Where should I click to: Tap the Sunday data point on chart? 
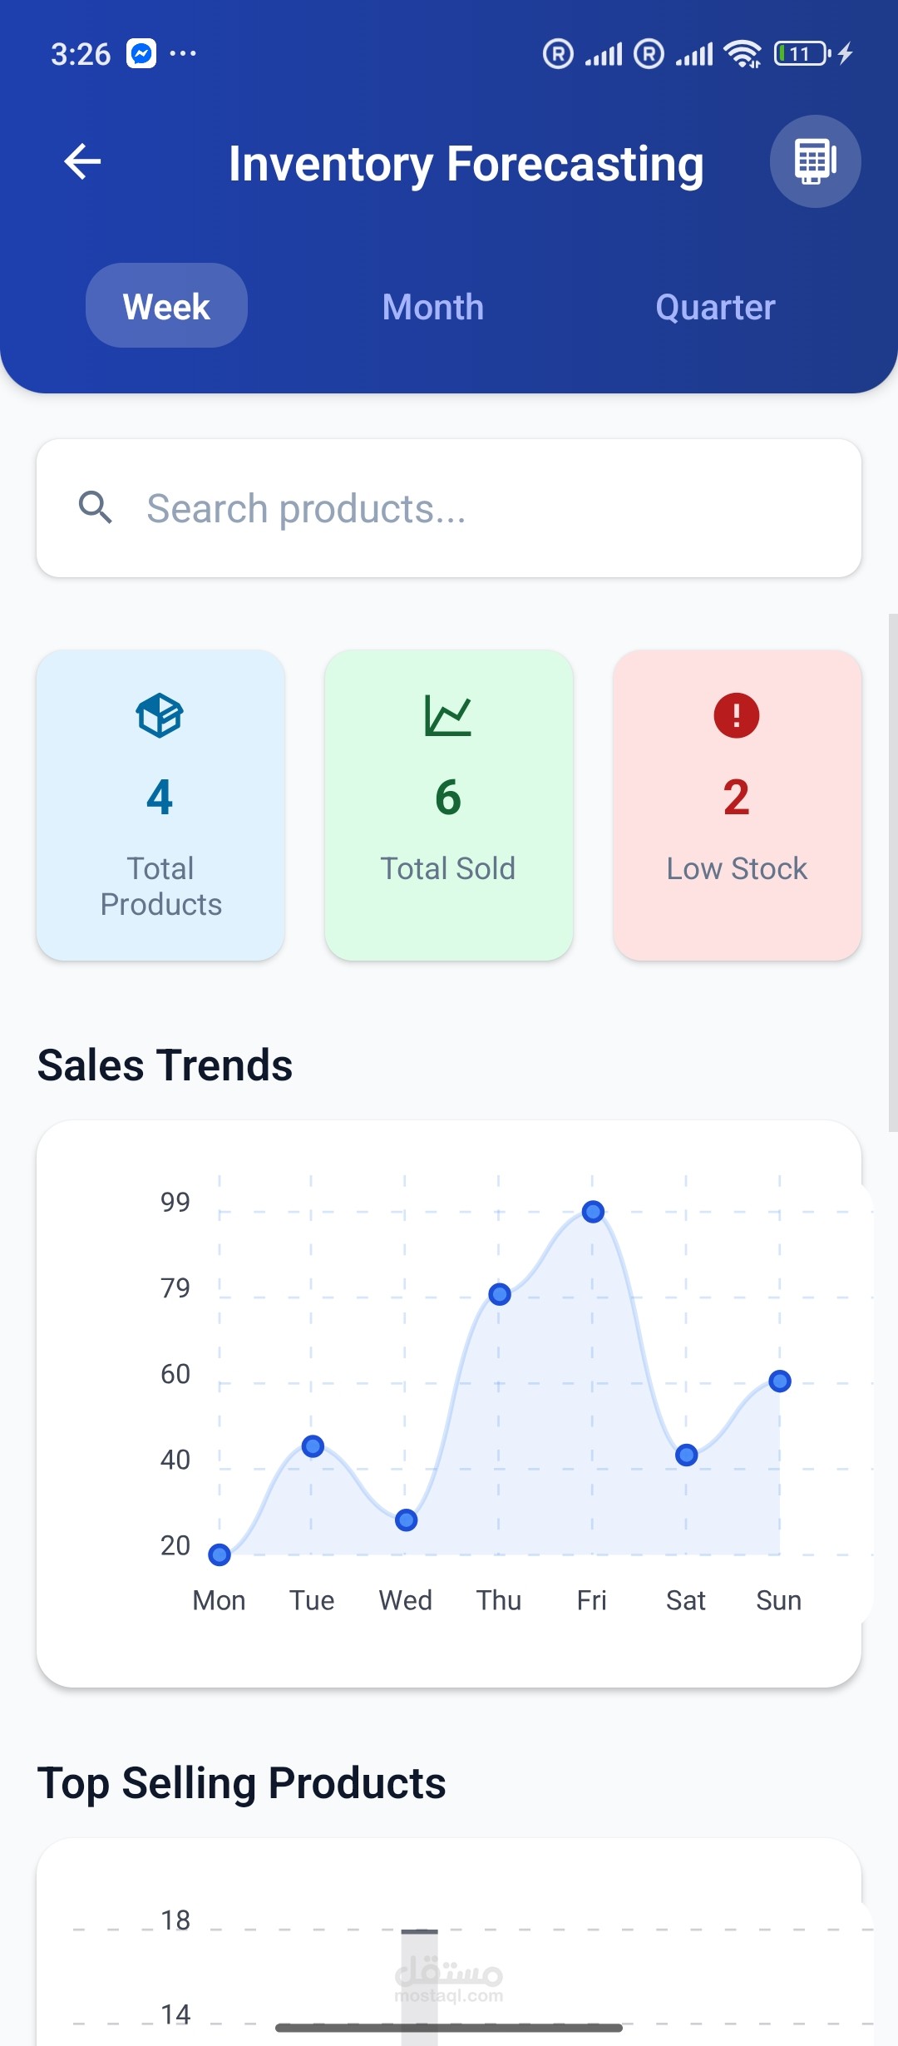tap(780, 1381)
